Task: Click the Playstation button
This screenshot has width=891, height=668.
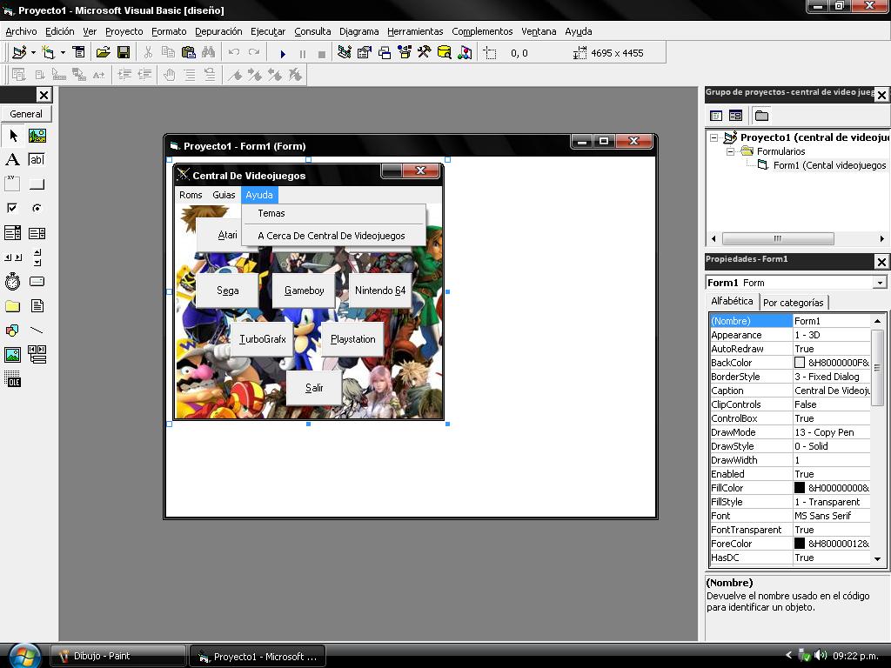Action: point(353,339)
